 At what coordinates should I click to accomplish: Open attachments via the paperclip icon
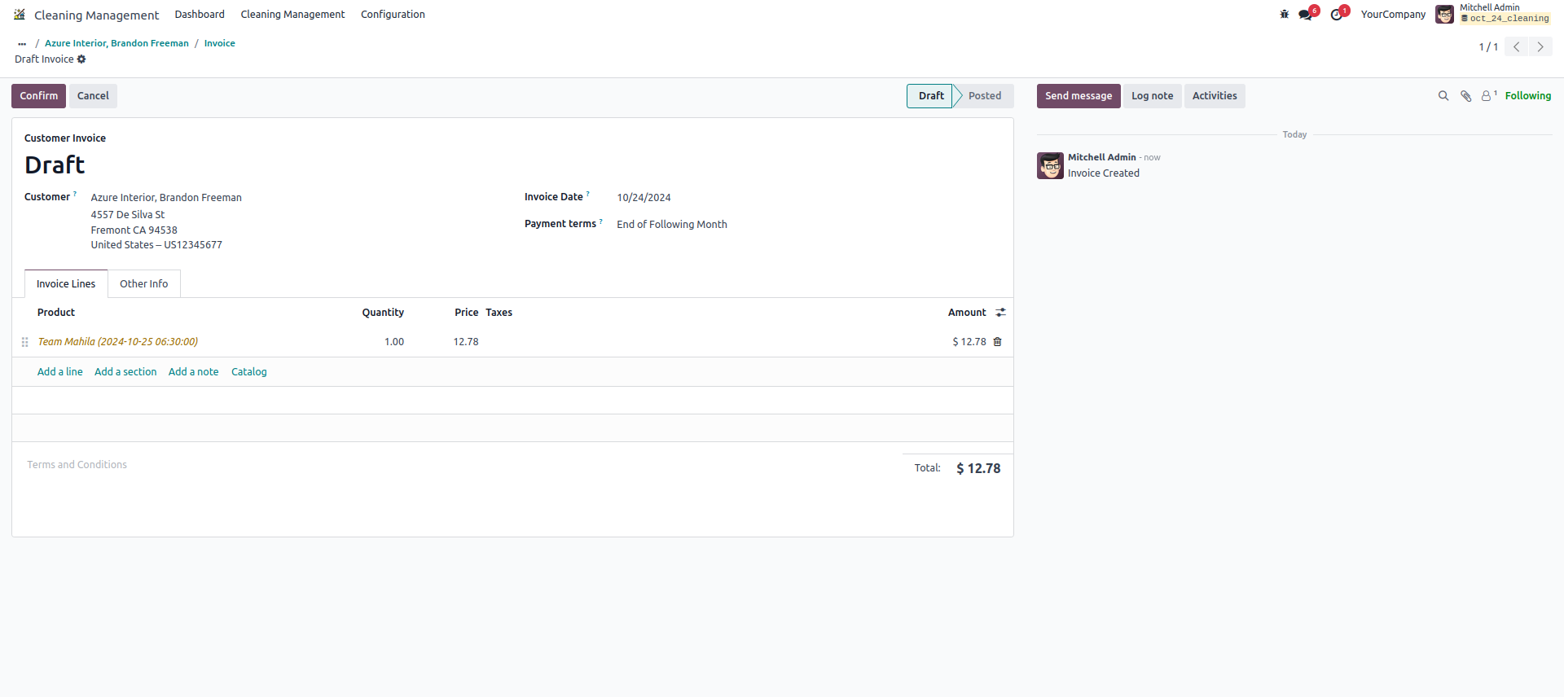pos(1465,96)
